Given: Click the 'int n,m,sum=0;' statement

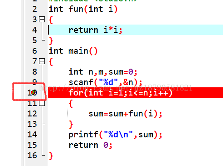Looking at the screenshot, I should tap(103, 72).
